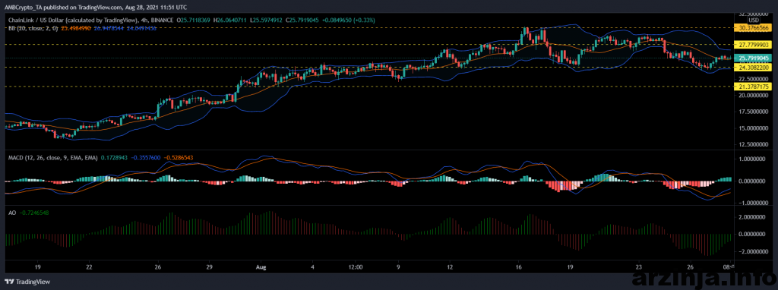The height and width of the screenshot is (290, 778).
Task: Click the price change +0.0849650 (+0.33%)
Action: point(349,20)
